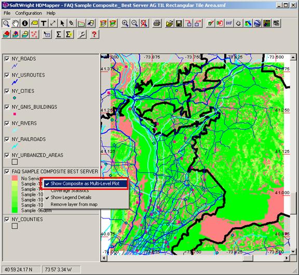
Task: Click the zoom-out minus magnifier
Action: (x=134, y=23)
